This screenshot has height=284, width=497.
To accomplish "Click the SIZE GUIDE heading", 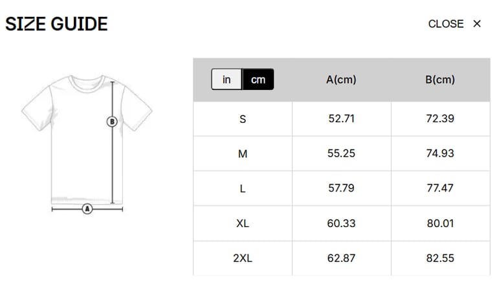I will pos(56,24).
